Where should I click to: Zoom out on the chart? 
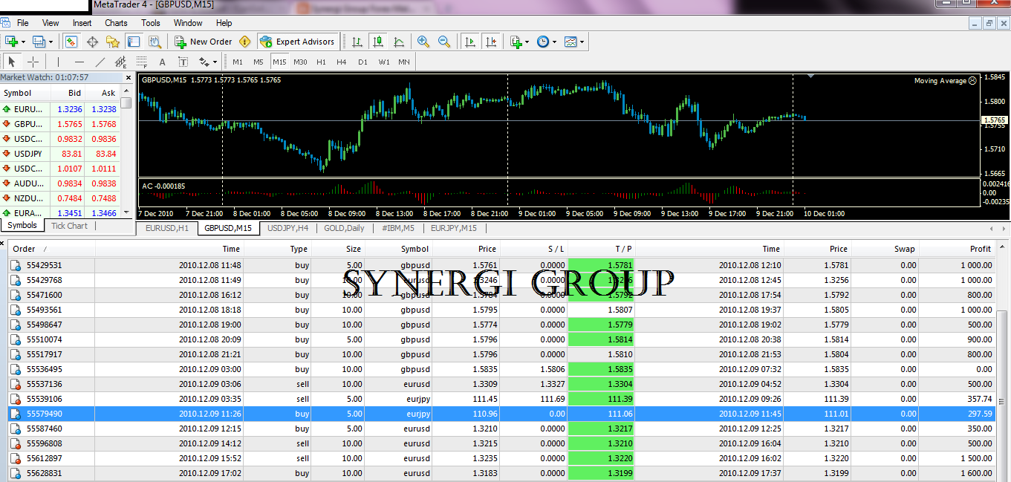coord(444,42)
